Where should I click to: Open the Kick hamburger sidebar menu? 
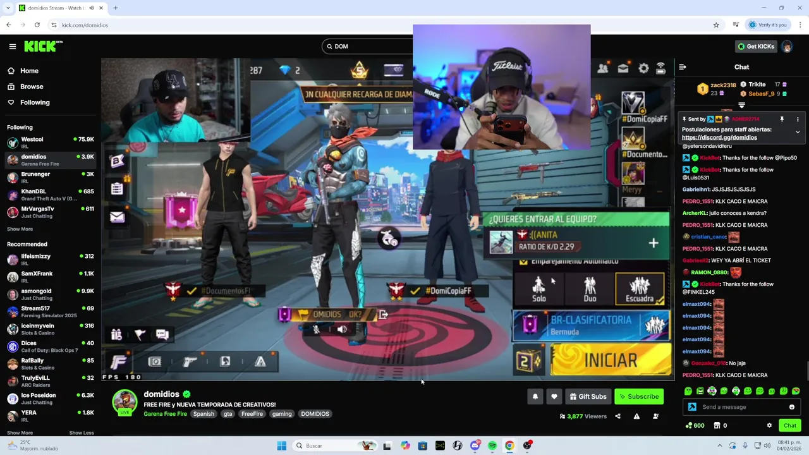click(13, 46)
